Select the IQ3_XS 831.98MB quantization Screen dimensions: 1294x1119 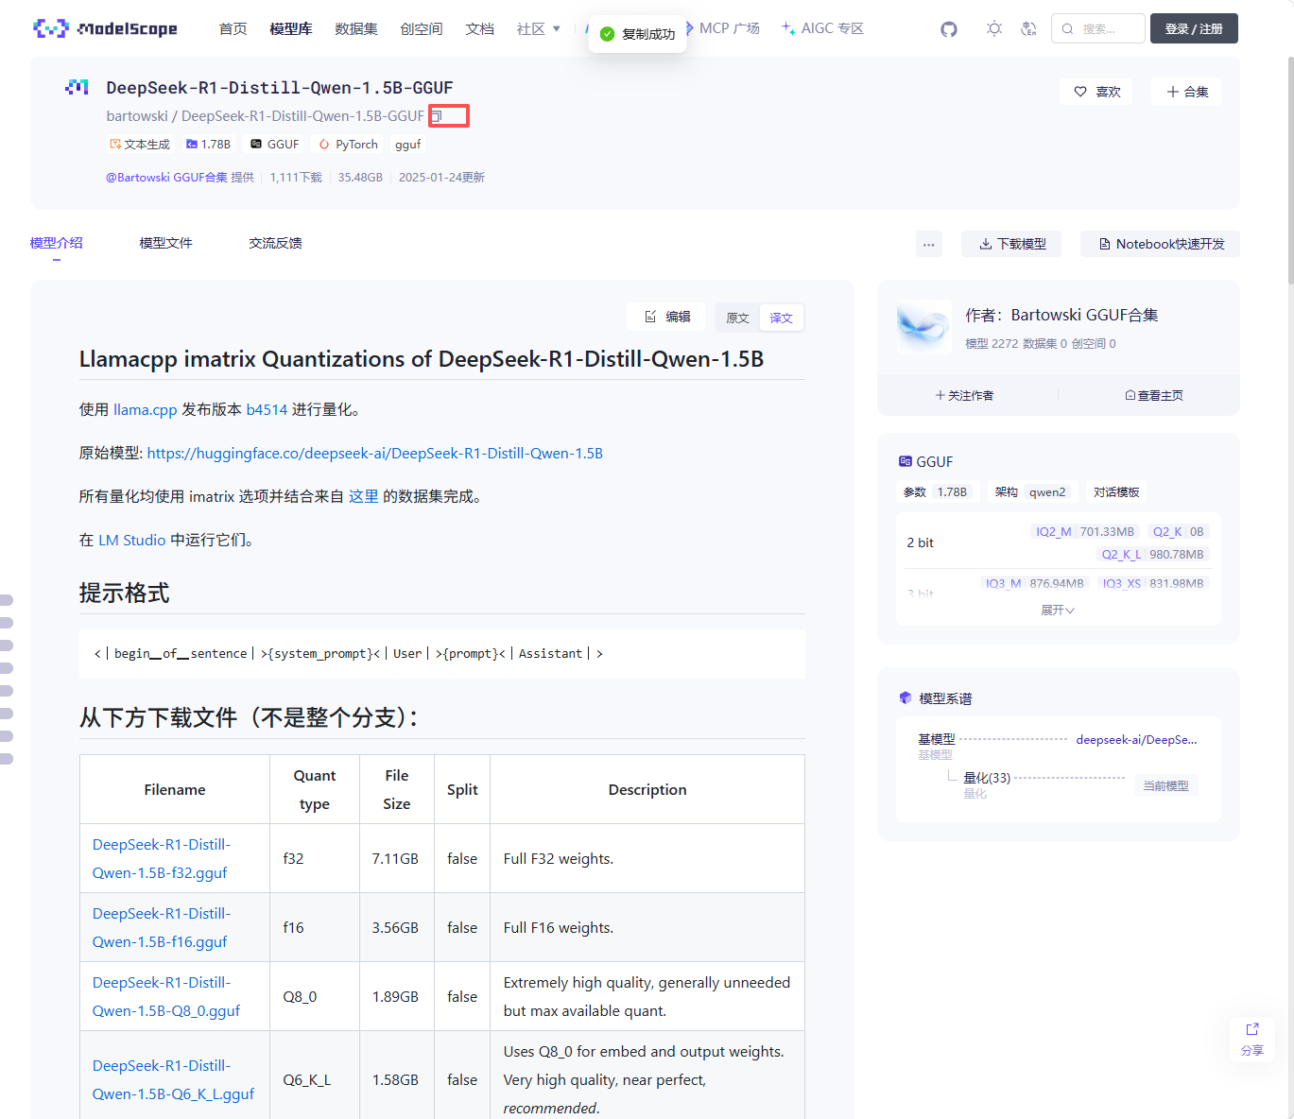[x=1153, y=583]
